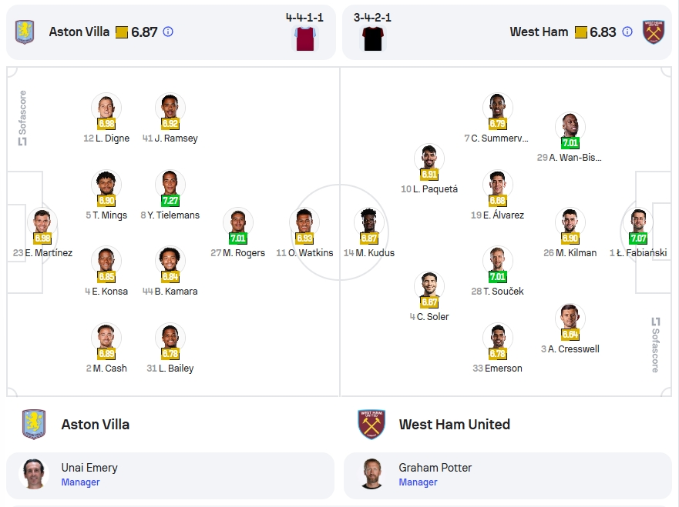The width and height of the screenshot is (679, 507).
Task: Click the West Ham United team heading
Action: pos(454,425)
